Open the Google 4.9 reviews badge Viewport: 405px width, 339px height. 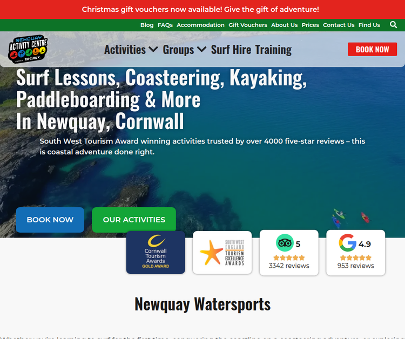tap(355, 253)
